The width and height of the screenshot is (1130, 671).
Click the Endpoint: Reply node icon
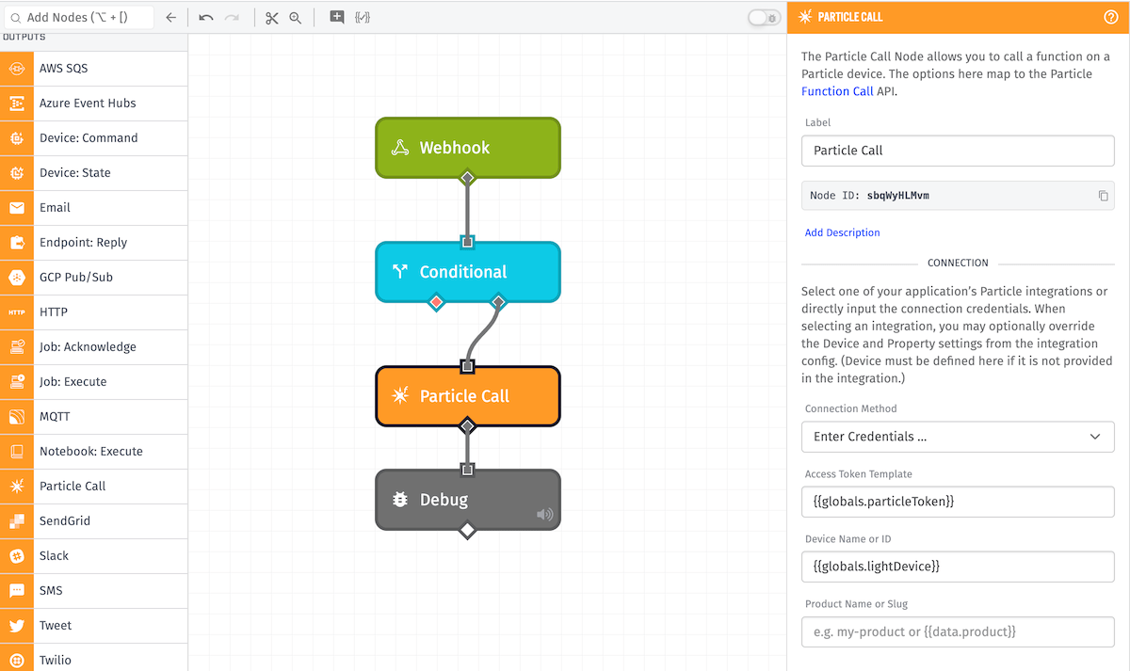[x=17, y=243]
